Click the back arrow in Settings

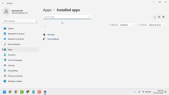coord(3,3)
